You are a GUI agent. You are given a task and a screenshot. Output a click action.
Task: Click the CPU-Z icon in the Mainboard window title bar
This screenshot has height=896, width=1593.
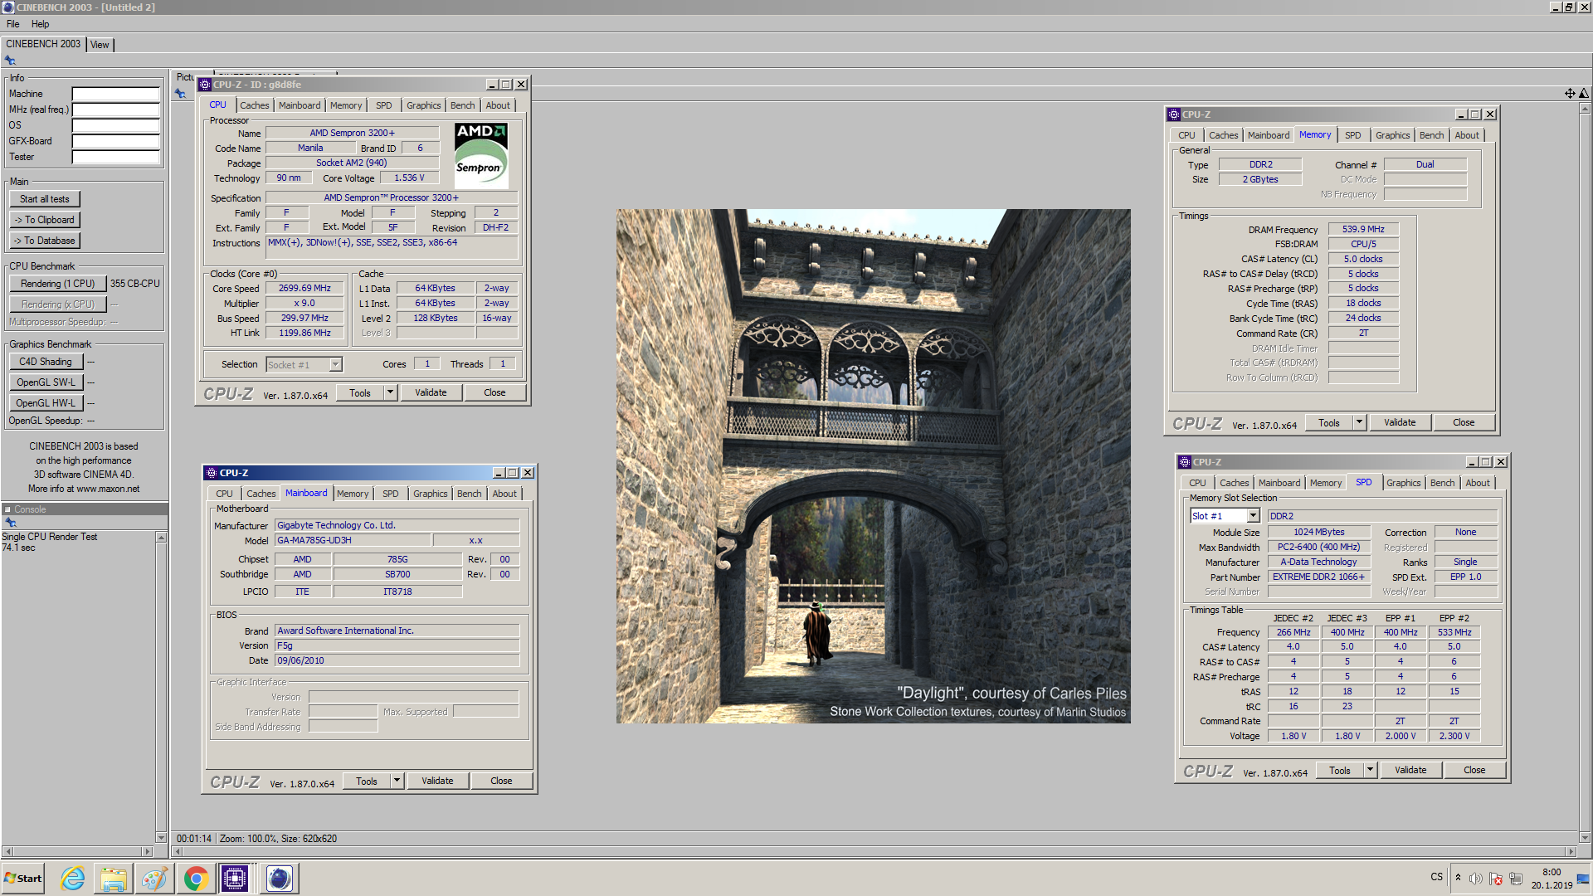tap(212, 473)
